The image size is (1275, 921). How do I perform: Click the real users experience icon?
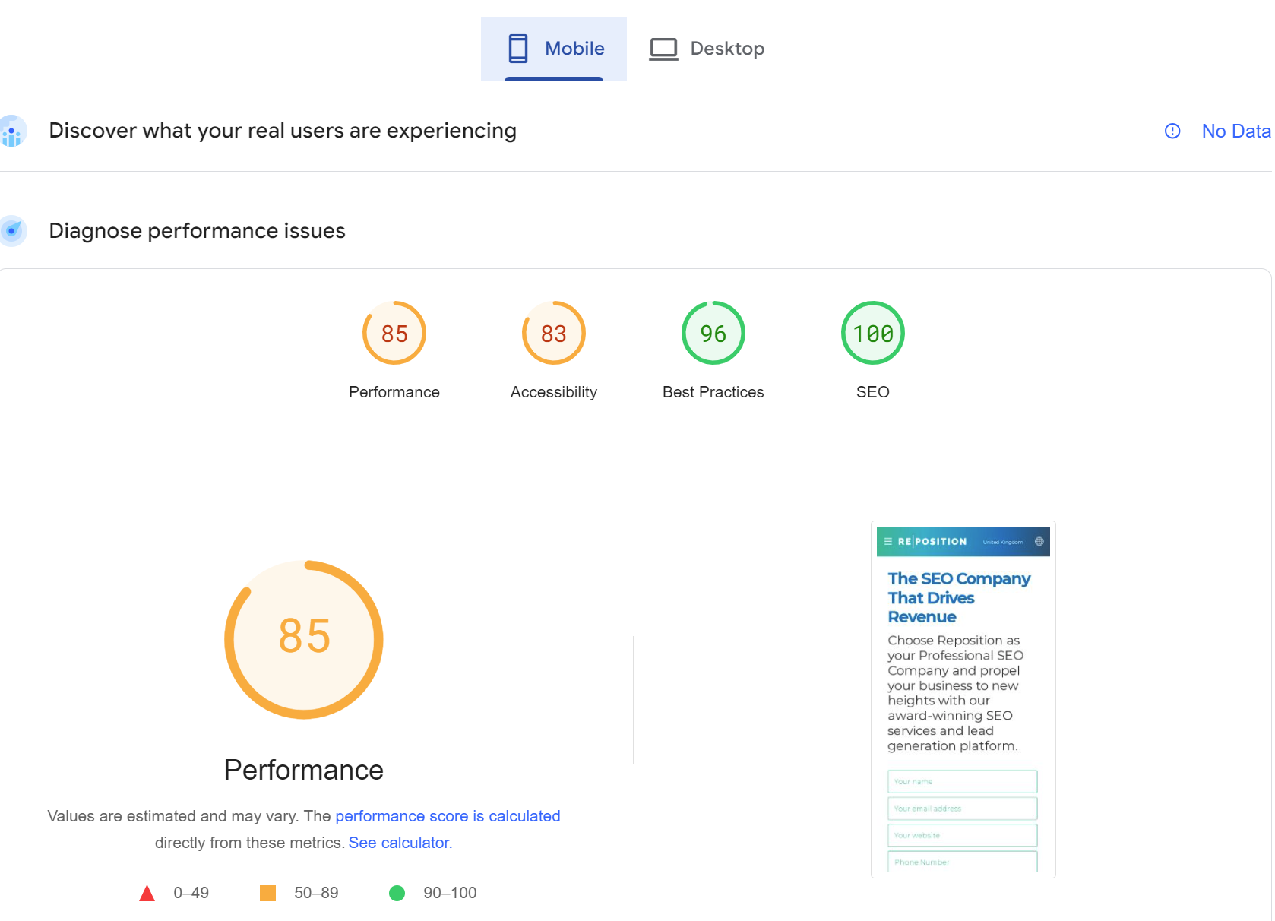[12, 131]
